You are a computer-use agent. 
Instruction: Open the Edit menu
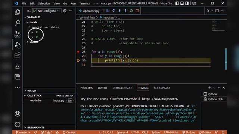(32, 3)
